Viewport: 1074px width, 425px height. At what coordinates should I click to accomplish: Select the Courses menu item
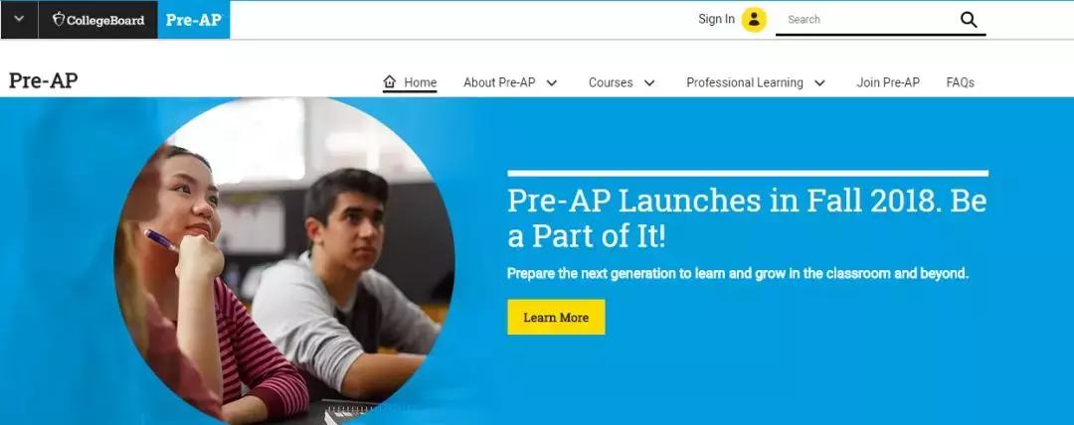[x=611, y=82]
